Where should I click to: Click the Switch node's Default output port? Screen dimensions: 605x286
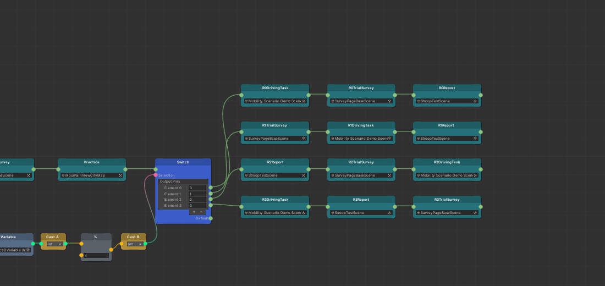tap(210, 218)
